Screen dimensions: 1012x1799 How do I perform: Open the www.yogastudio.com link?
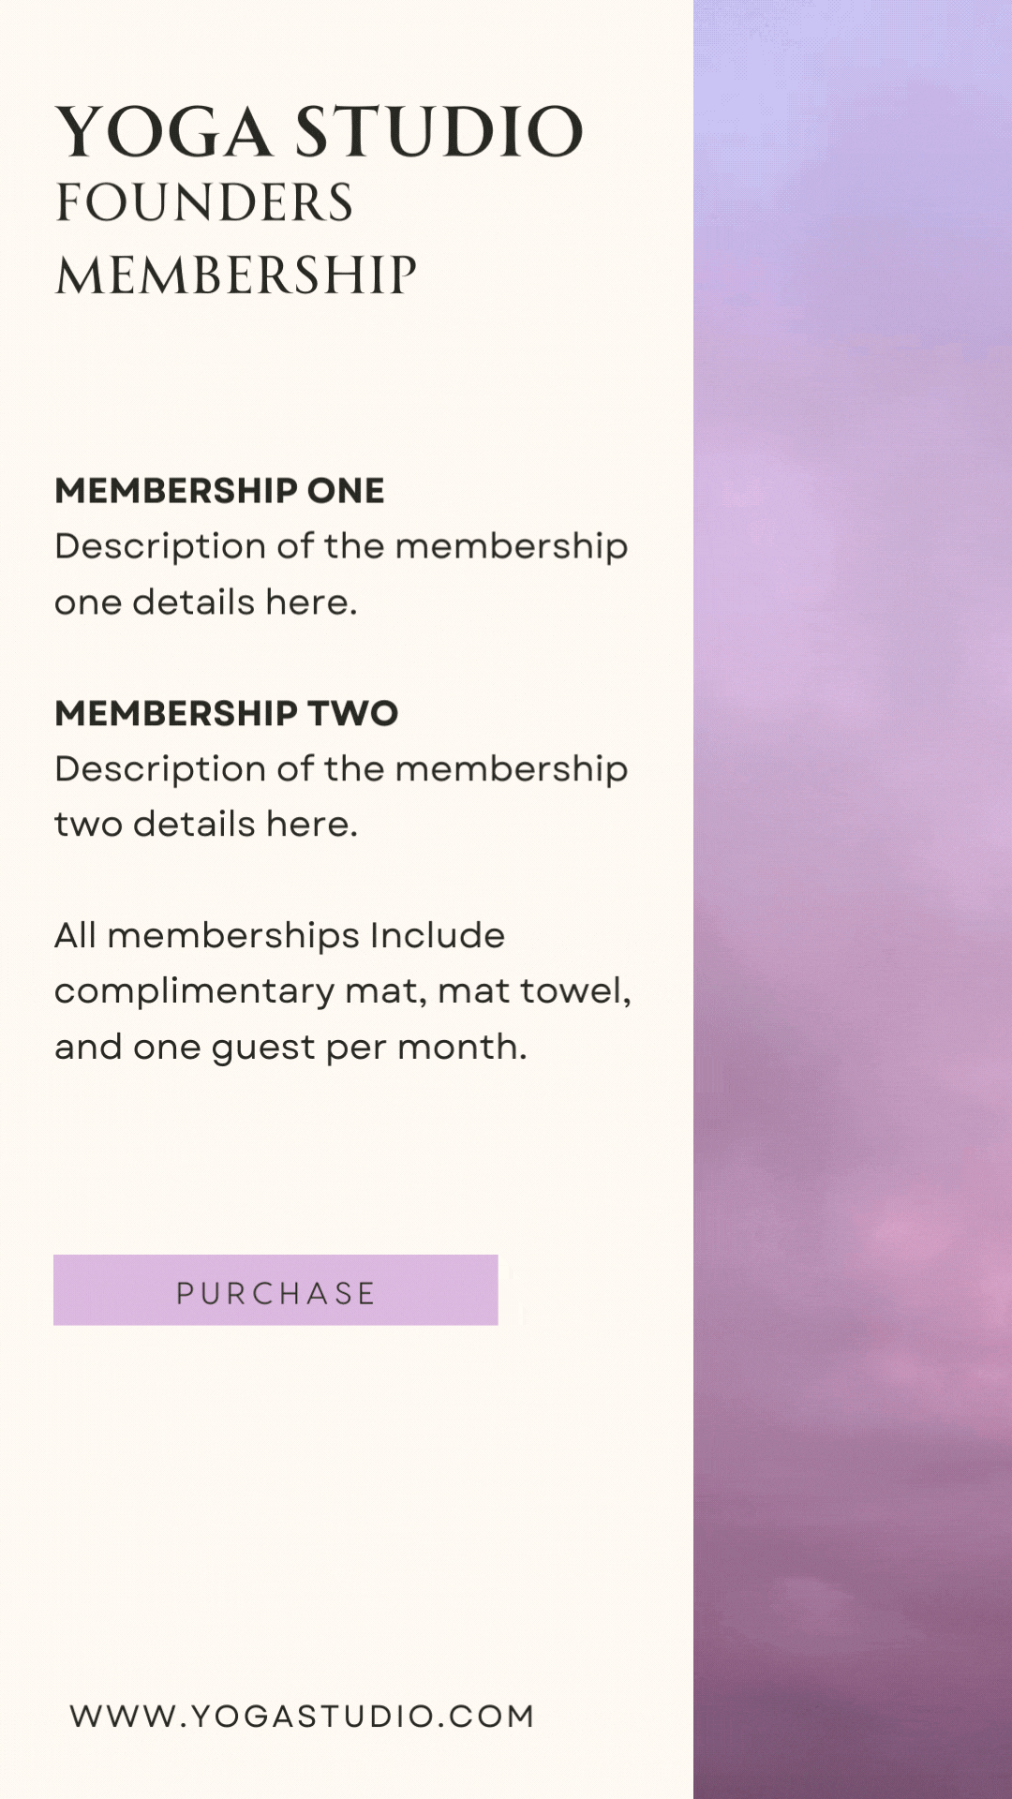[302, 1717]
